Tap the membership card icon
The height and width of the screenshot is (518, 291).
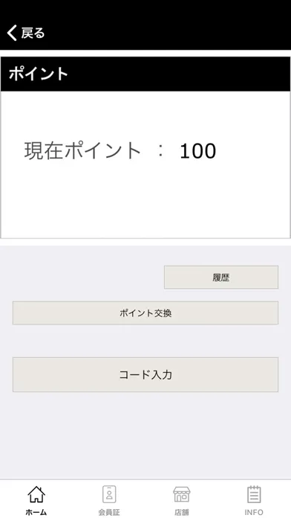point(109,494)
